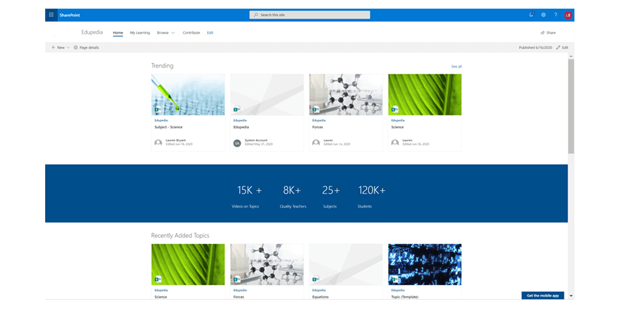Open the help question mark icon
Screen dimensions: 619x309
(x=555, y=15)
